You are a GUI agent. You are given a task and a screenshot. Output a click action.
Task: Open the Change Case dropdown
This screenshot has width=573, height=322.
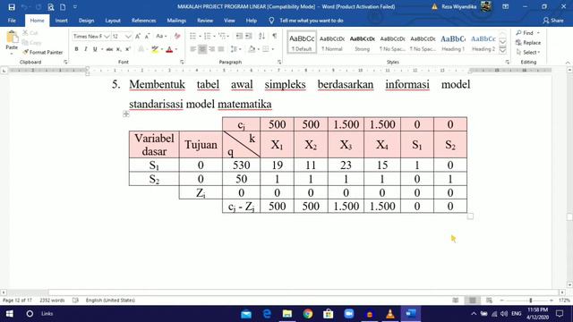161,36
